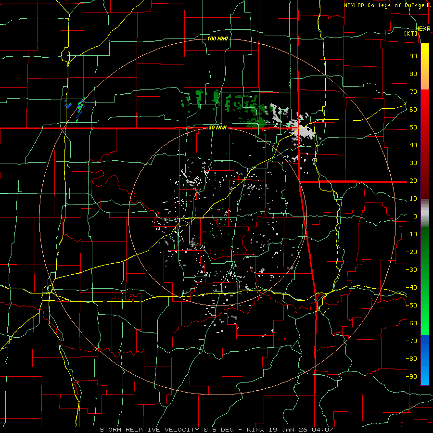Viewport: 433px width, 433px height.
Task: Click the 10 value on the velocity scale
Action: [413, 199]
